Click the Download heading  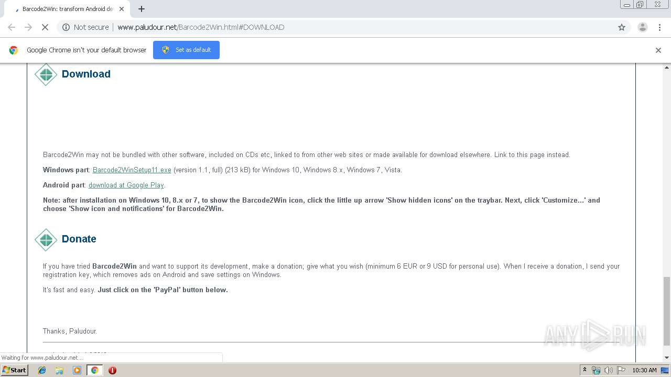(x=86, y=74)
